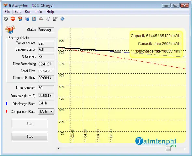This screenshot has height=156, width=192.
Task: Open help via blue question mark icon
Action: 62,19
